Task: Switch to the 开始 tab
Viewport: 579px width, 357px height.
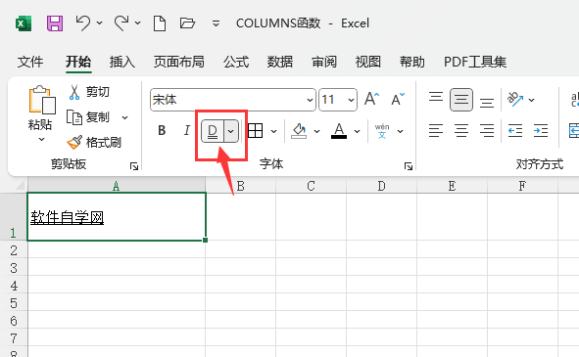Action: coord(78,62)
